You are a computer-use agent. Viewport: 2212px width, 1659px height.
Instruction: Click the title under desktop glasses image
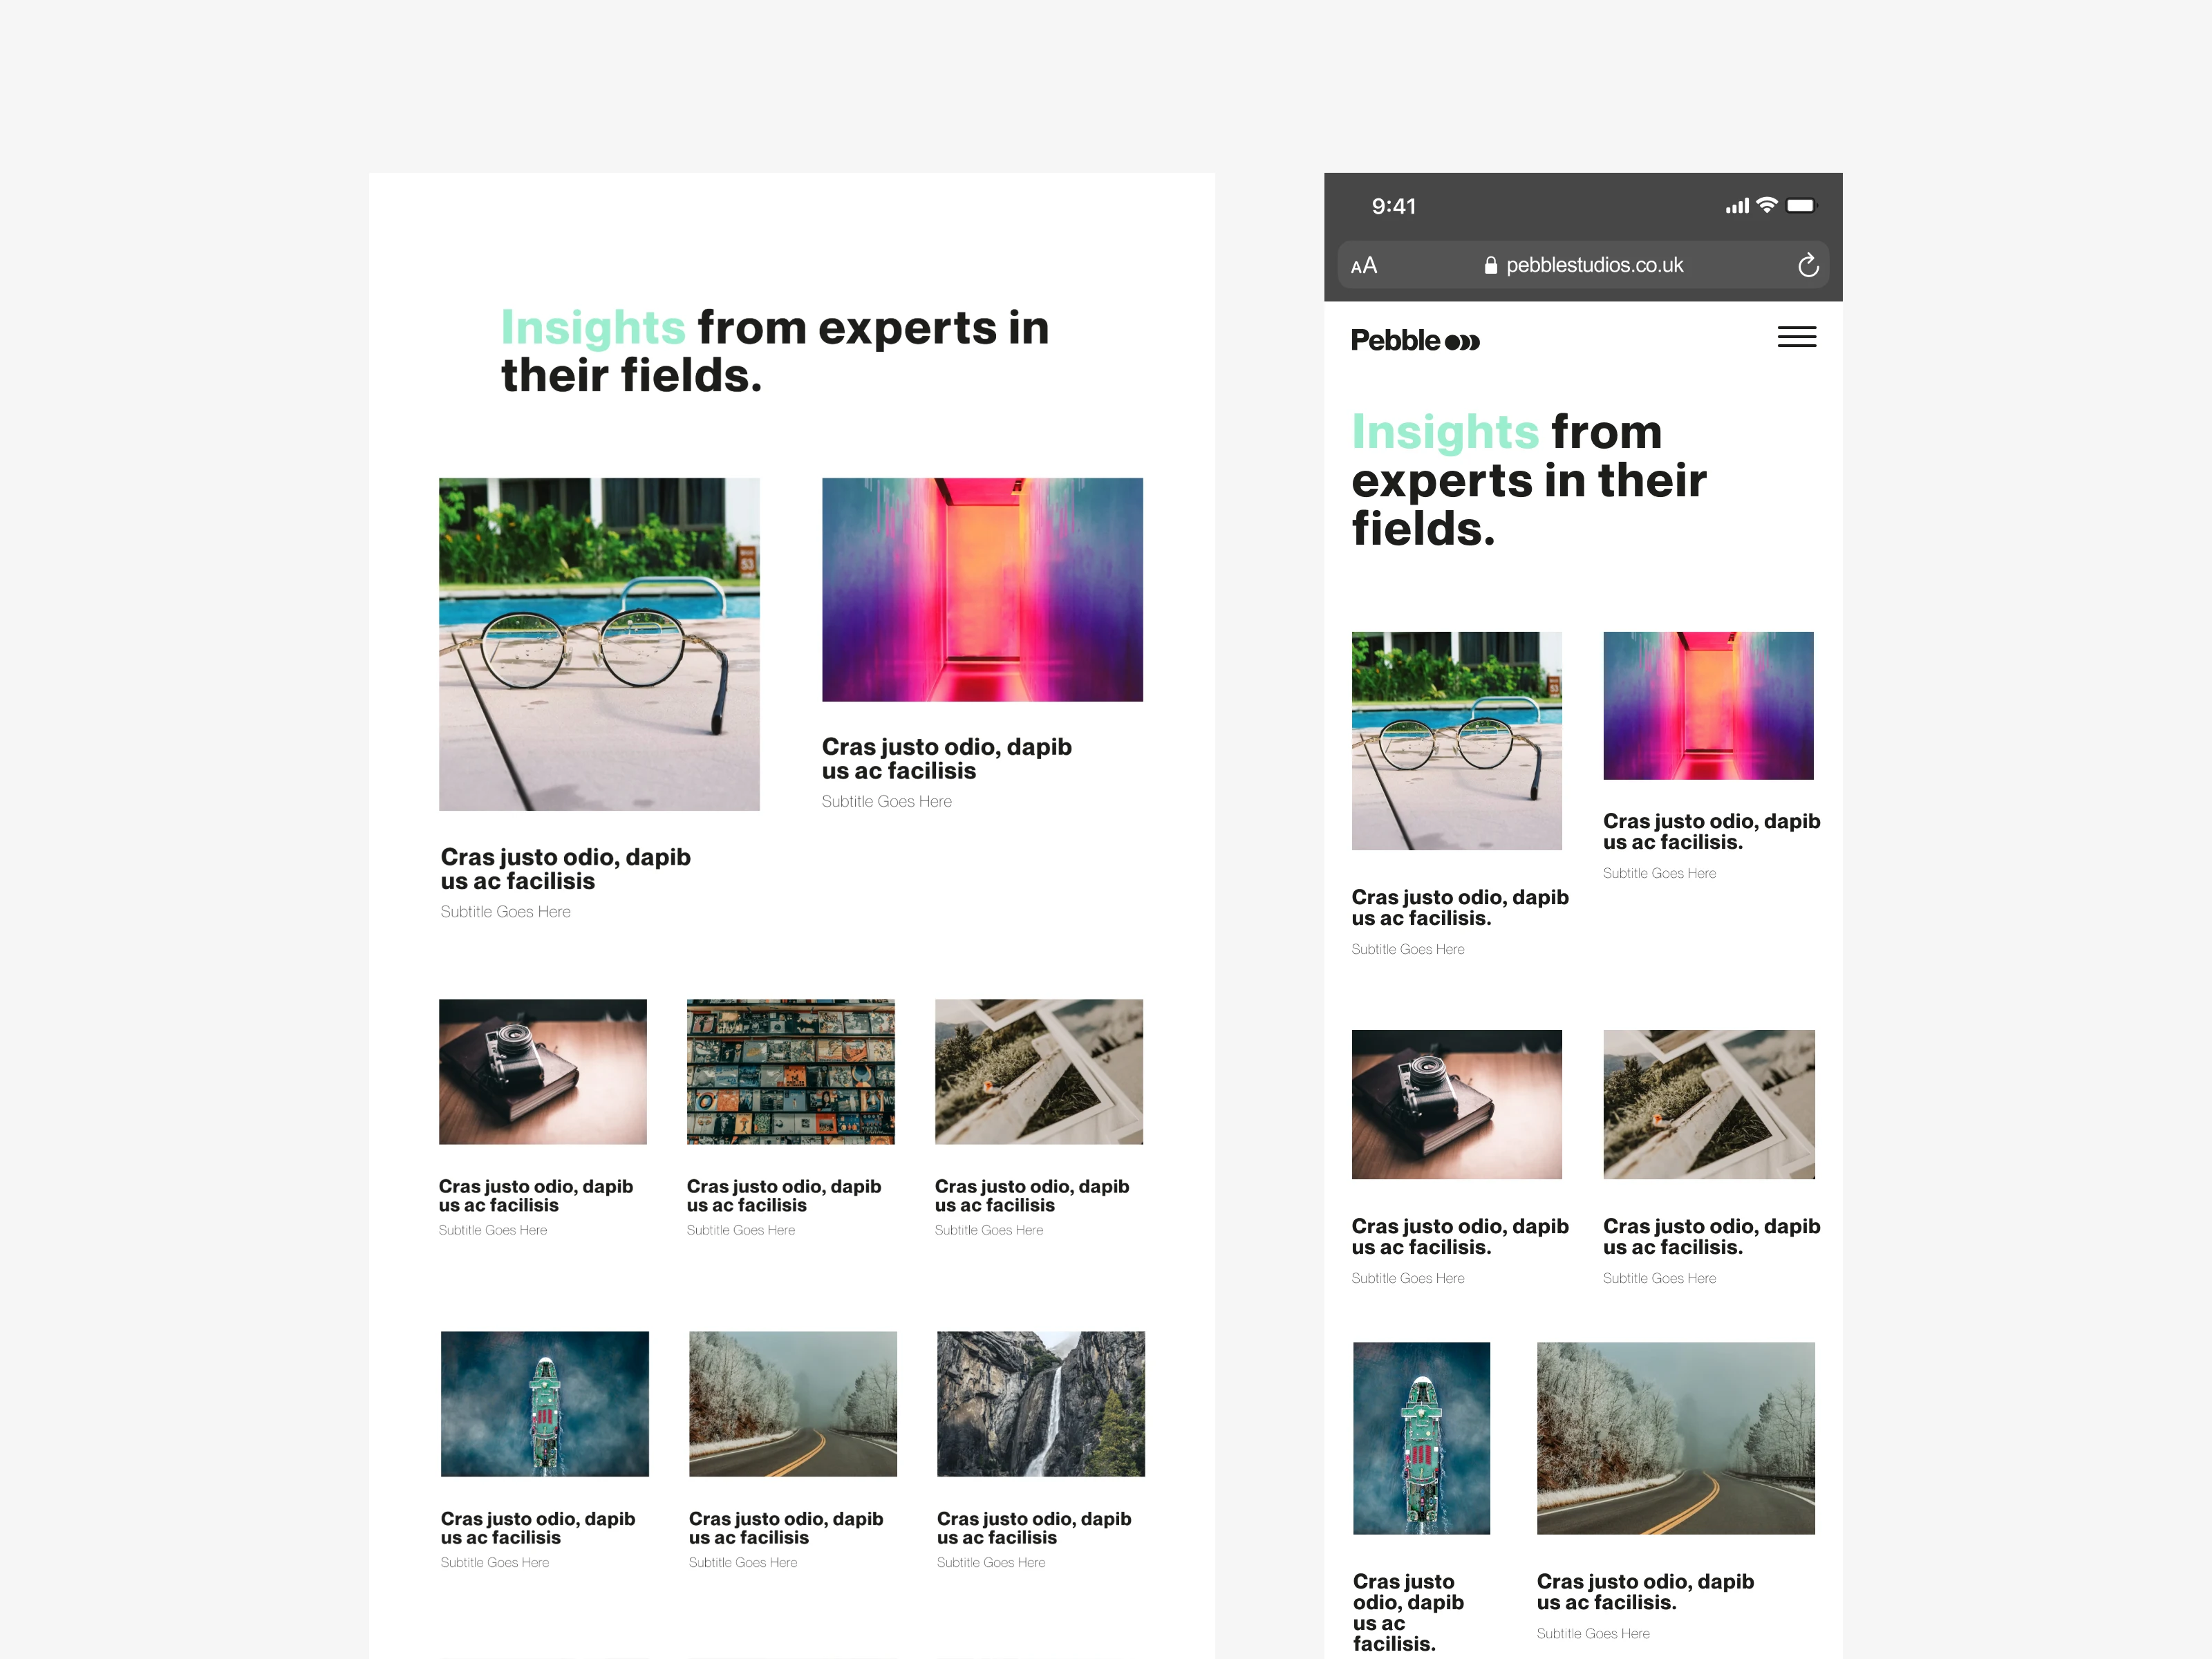566,869
